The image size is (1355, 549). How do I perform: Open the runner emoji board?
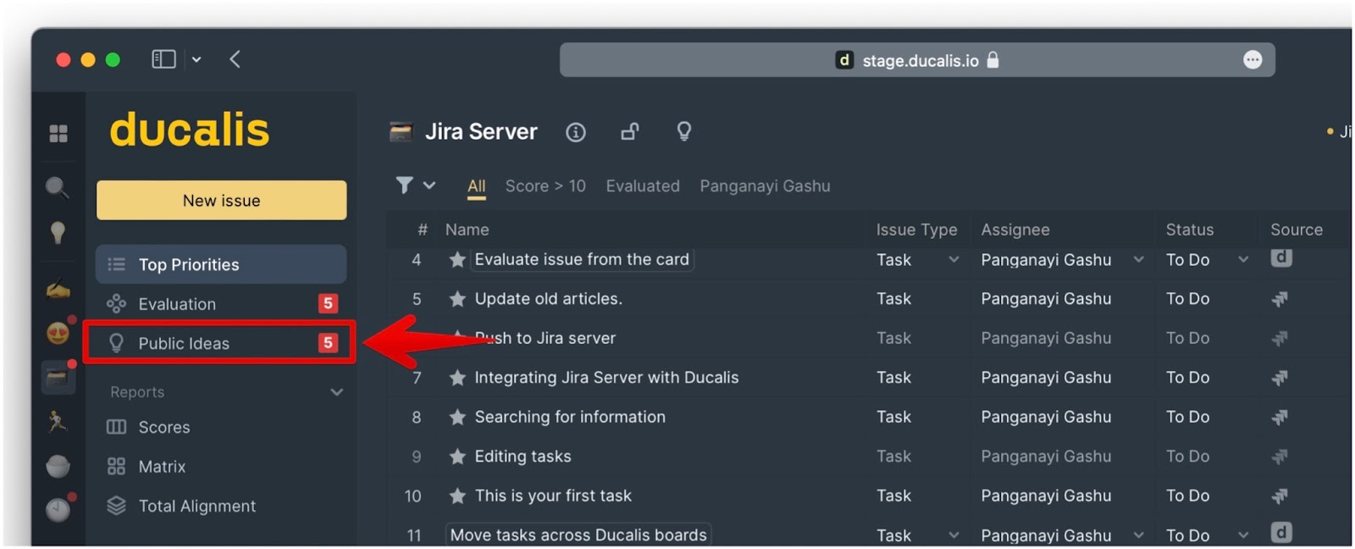58,421
